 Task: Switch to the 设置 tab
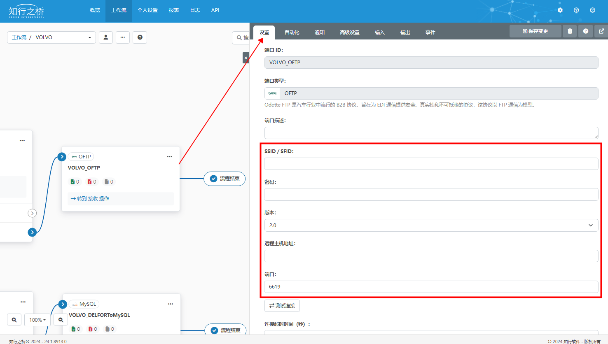point(264,33)
